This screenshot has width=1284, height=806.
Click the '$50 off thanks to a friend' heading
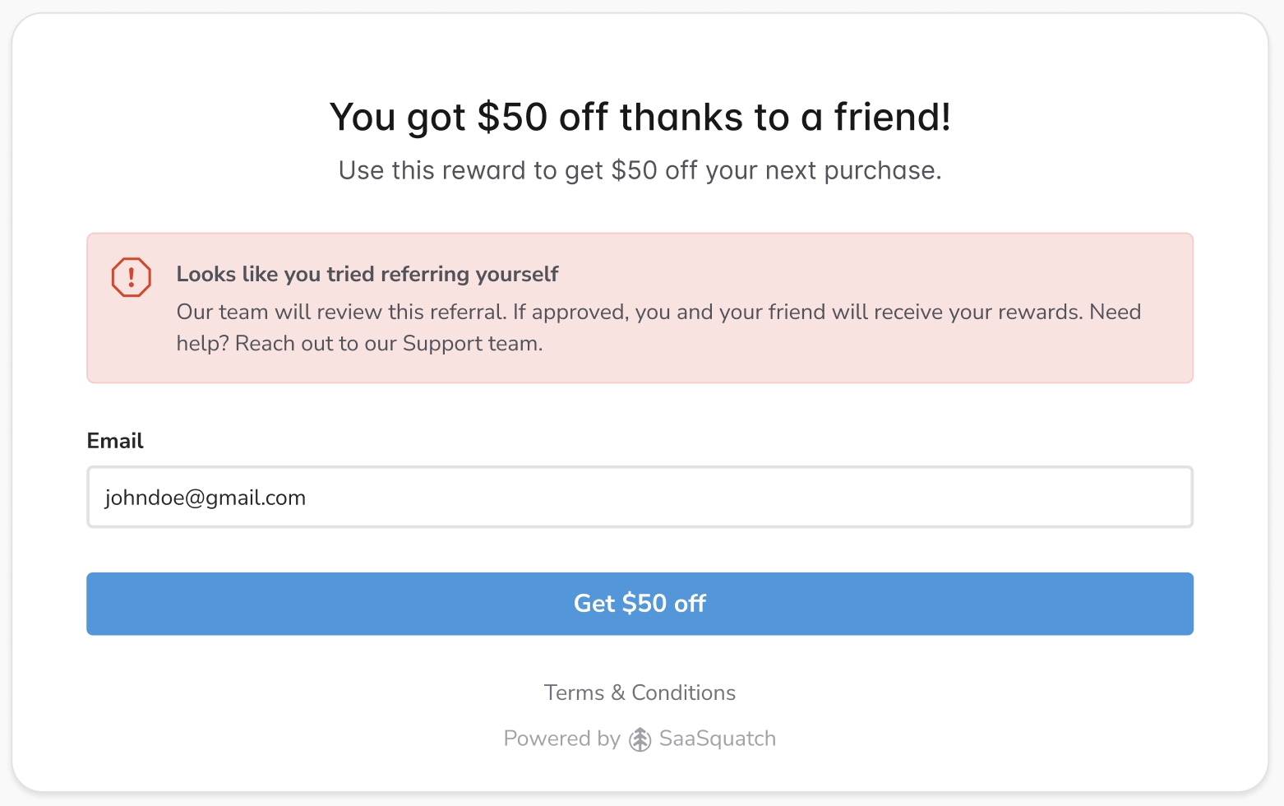coord(640,117)
